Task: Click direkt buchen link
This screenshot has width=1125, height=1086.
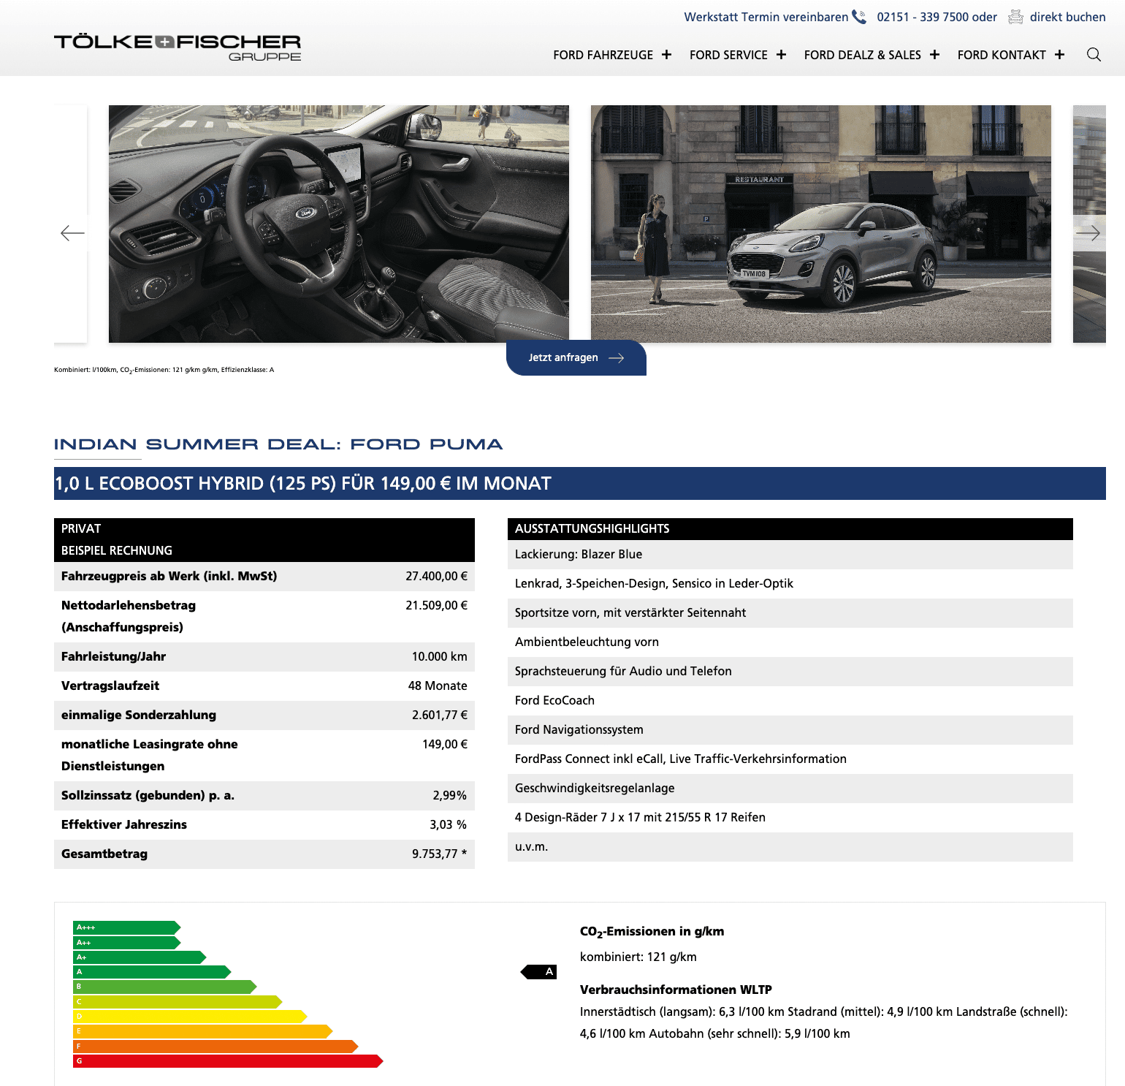Action: click(1067, 17)
